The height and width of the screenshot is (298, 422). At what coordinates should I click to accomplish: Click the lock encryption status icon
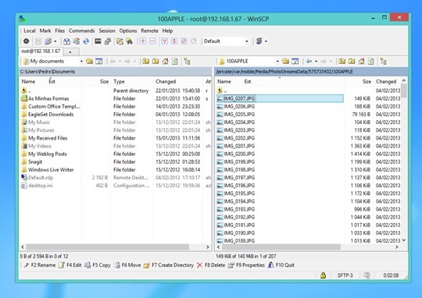point(323,275)
